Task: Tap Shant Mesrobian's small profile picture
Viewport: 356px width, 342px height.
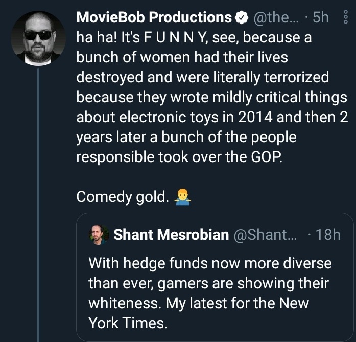Action: (99, 235)
